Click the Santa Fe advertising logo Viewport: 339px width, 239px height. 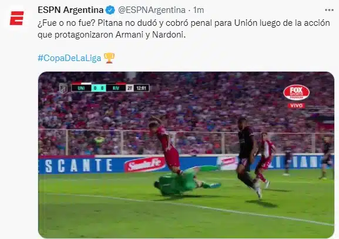coord(145,164)
